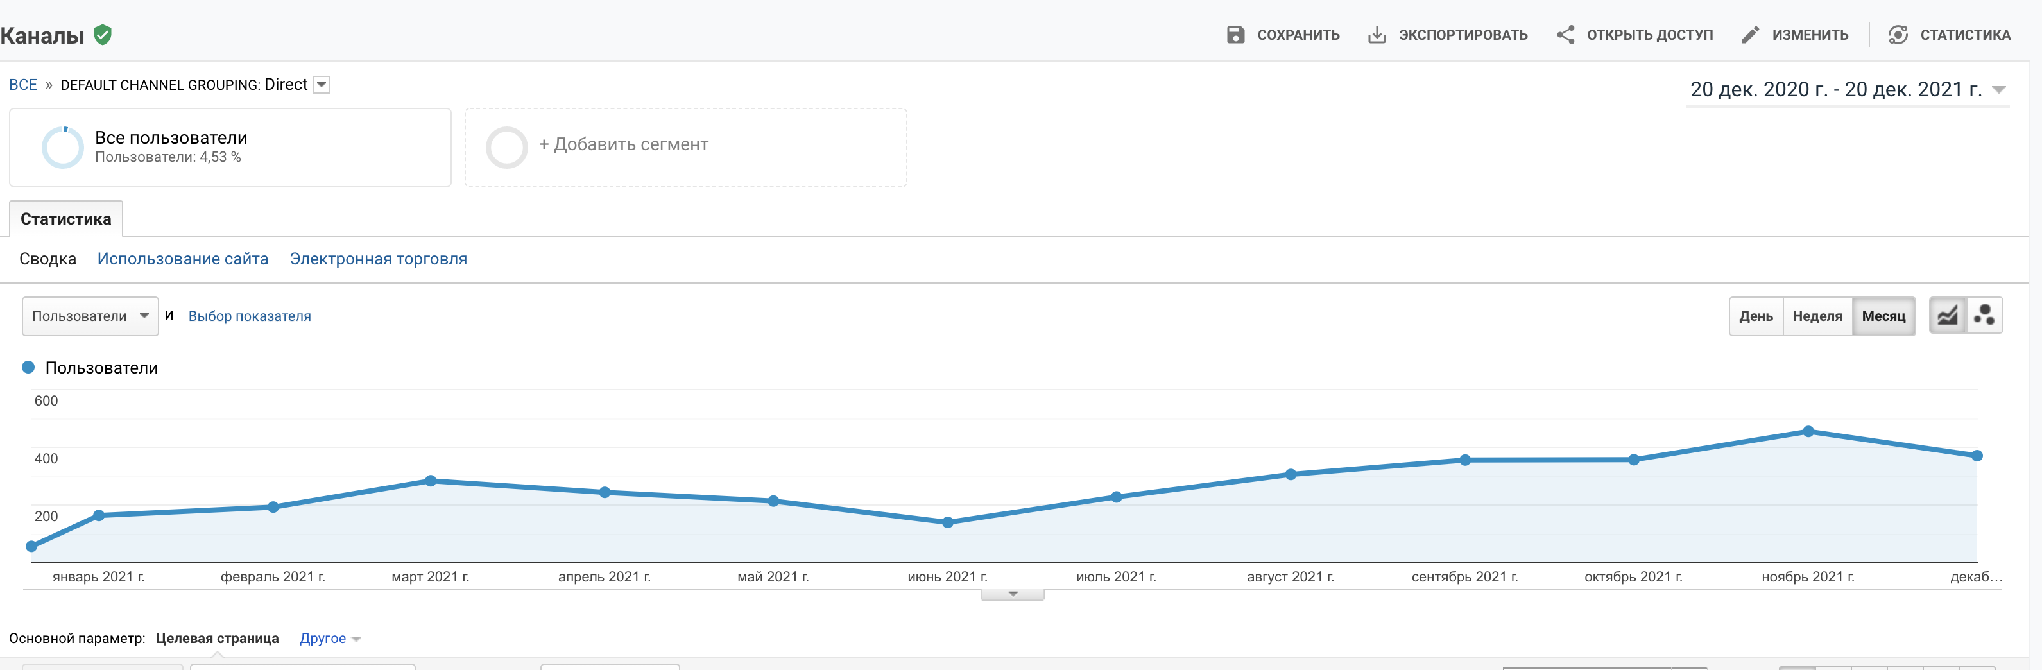Open the Пользователи metric dropdown

pyautogui.click(x=90, y=316)
